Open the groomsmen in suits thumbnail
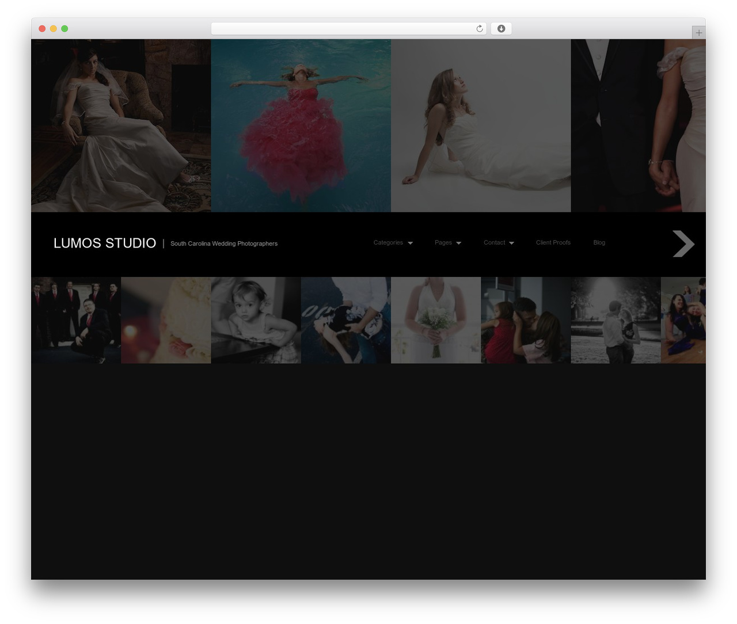This screenshot has height=624, width=737. (76, 320)
